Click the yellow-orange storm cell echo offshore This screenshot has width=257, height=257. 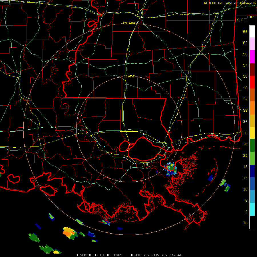[70, 233]
